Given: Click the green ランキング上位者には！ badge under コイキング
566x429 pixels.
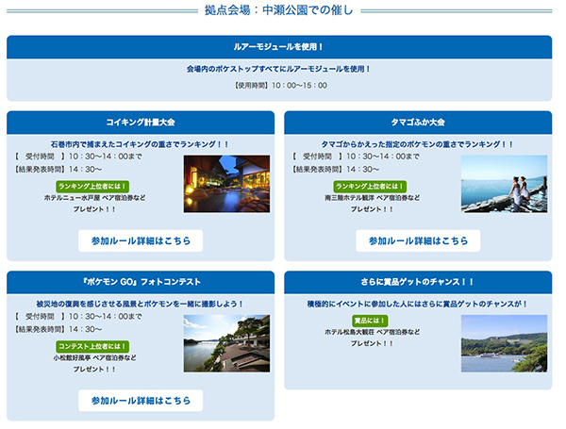Looking at the screenshot, I should 92,187.
